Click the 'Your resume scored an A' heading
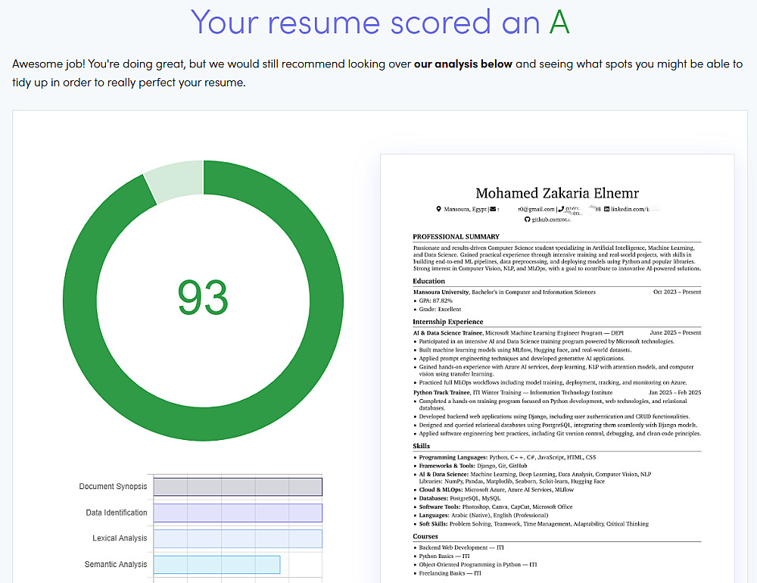This screenshot has width=757, height=583. (380, 22)
